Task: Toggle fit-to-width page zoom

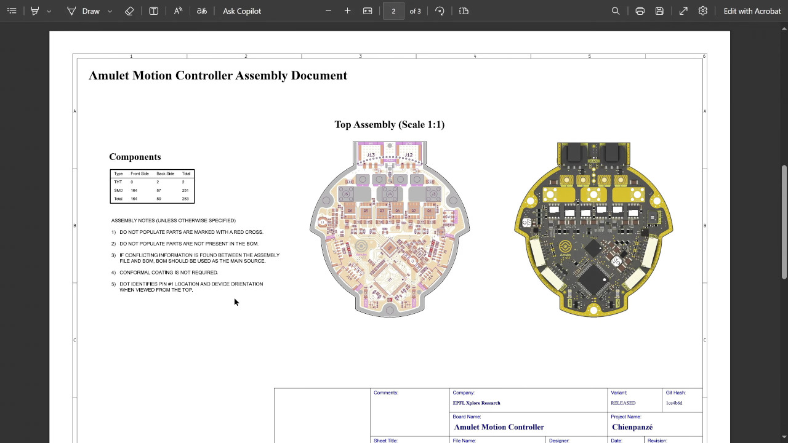Action: pyautogui.click(x=368, y=10)
